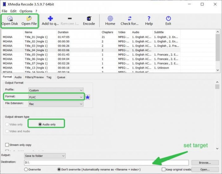Open the Help question mark icon
222x174 pixels.
(149, 18)
